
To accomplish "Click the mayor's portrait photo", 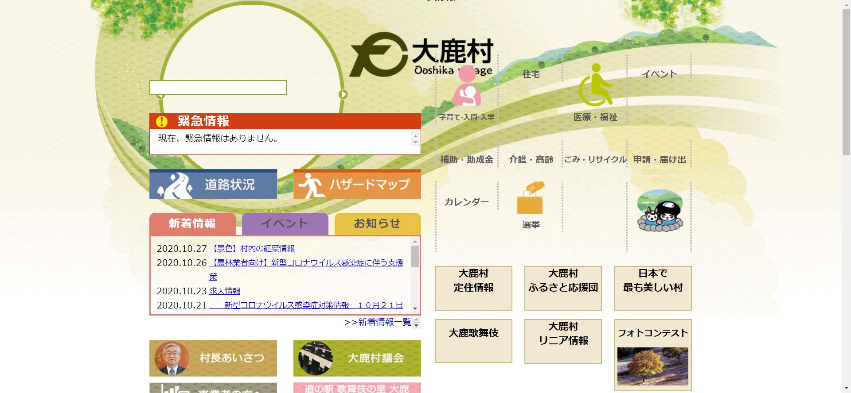I will (x=172, y=358).
